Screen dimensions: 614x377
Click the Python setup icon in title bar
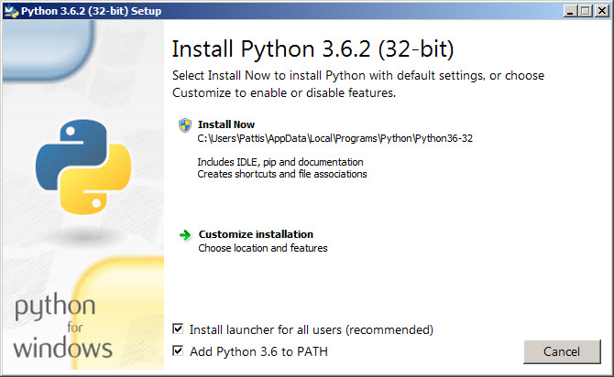coord(10,11)
